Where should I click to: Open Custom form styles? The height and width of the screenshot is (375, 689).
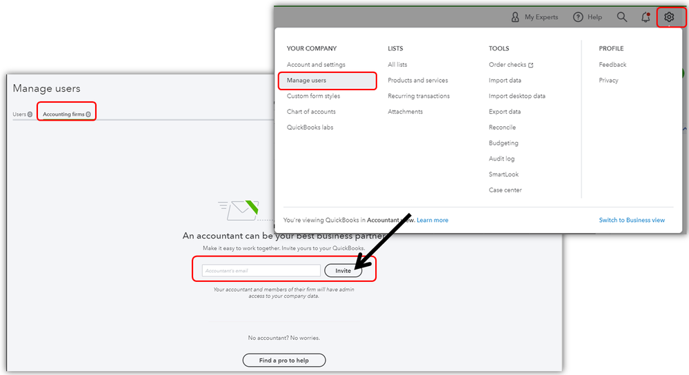[x=313, y=96]
